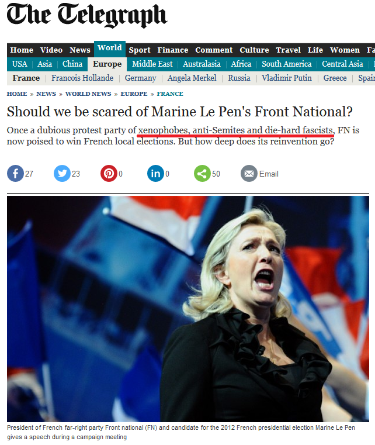The height and width of the screenshot is (445, 375).
Task: Visit the Vladimir Putin topic link
Action: 286,78
